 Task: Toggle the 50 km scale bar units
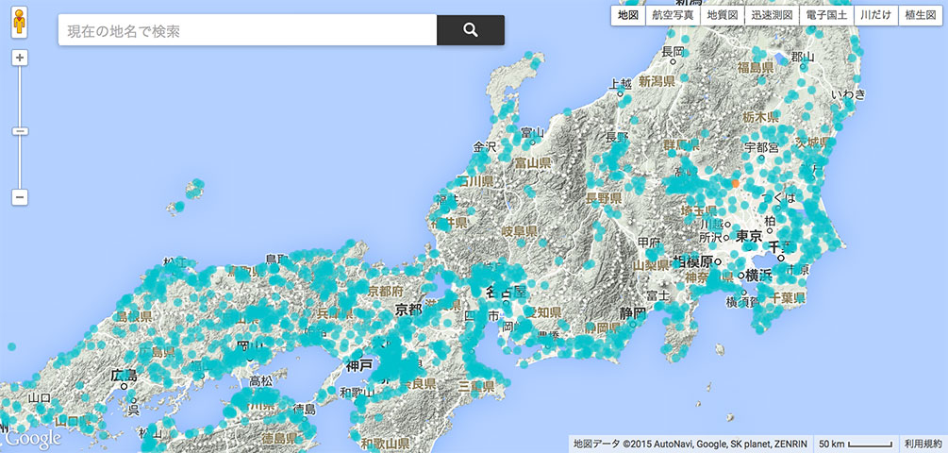point(855,444)
